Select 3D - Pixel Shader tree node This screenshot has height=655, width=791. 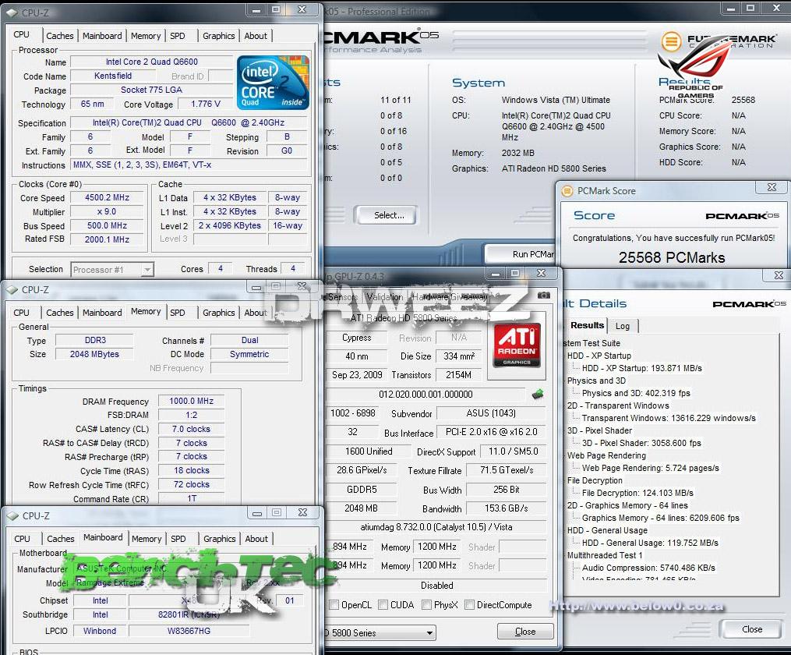pyautogui.click(x=599, y=430)
